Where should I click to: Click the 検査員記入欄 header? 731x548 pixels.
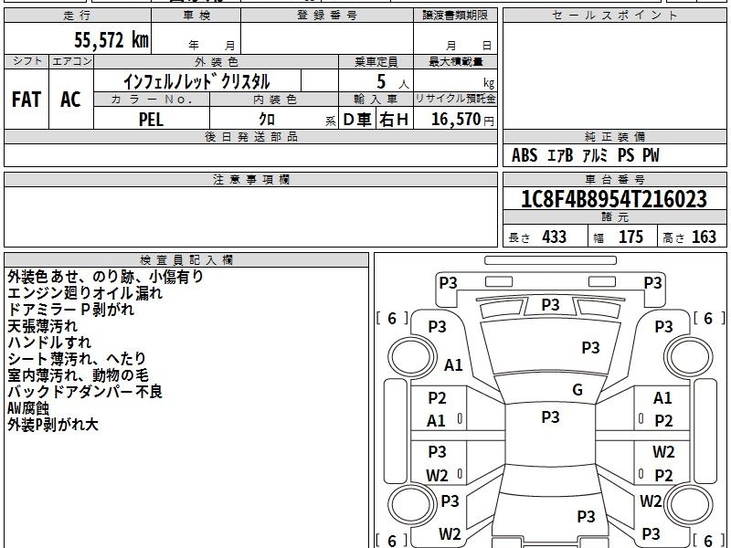186,260
